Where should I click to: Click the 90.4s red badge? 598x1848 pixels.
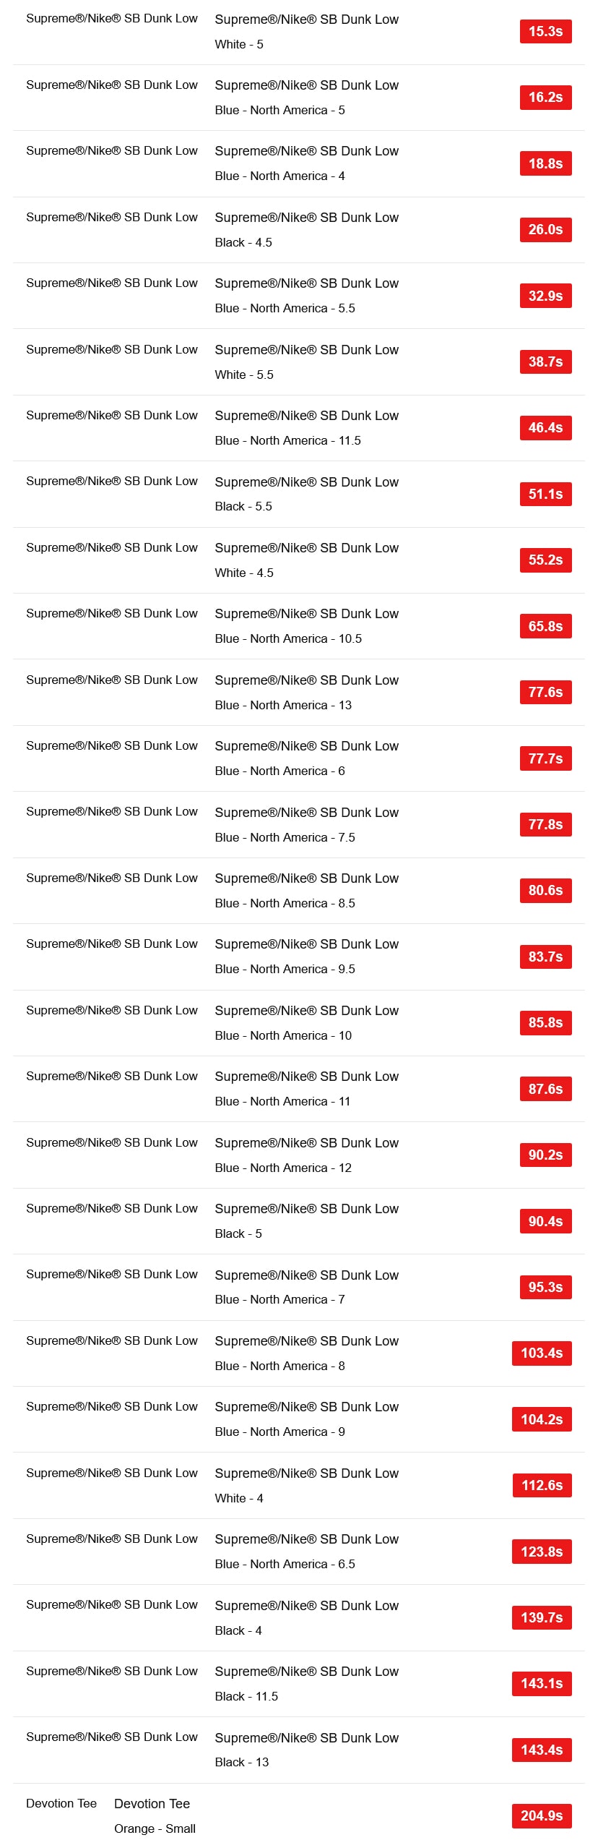[545, 1221]
